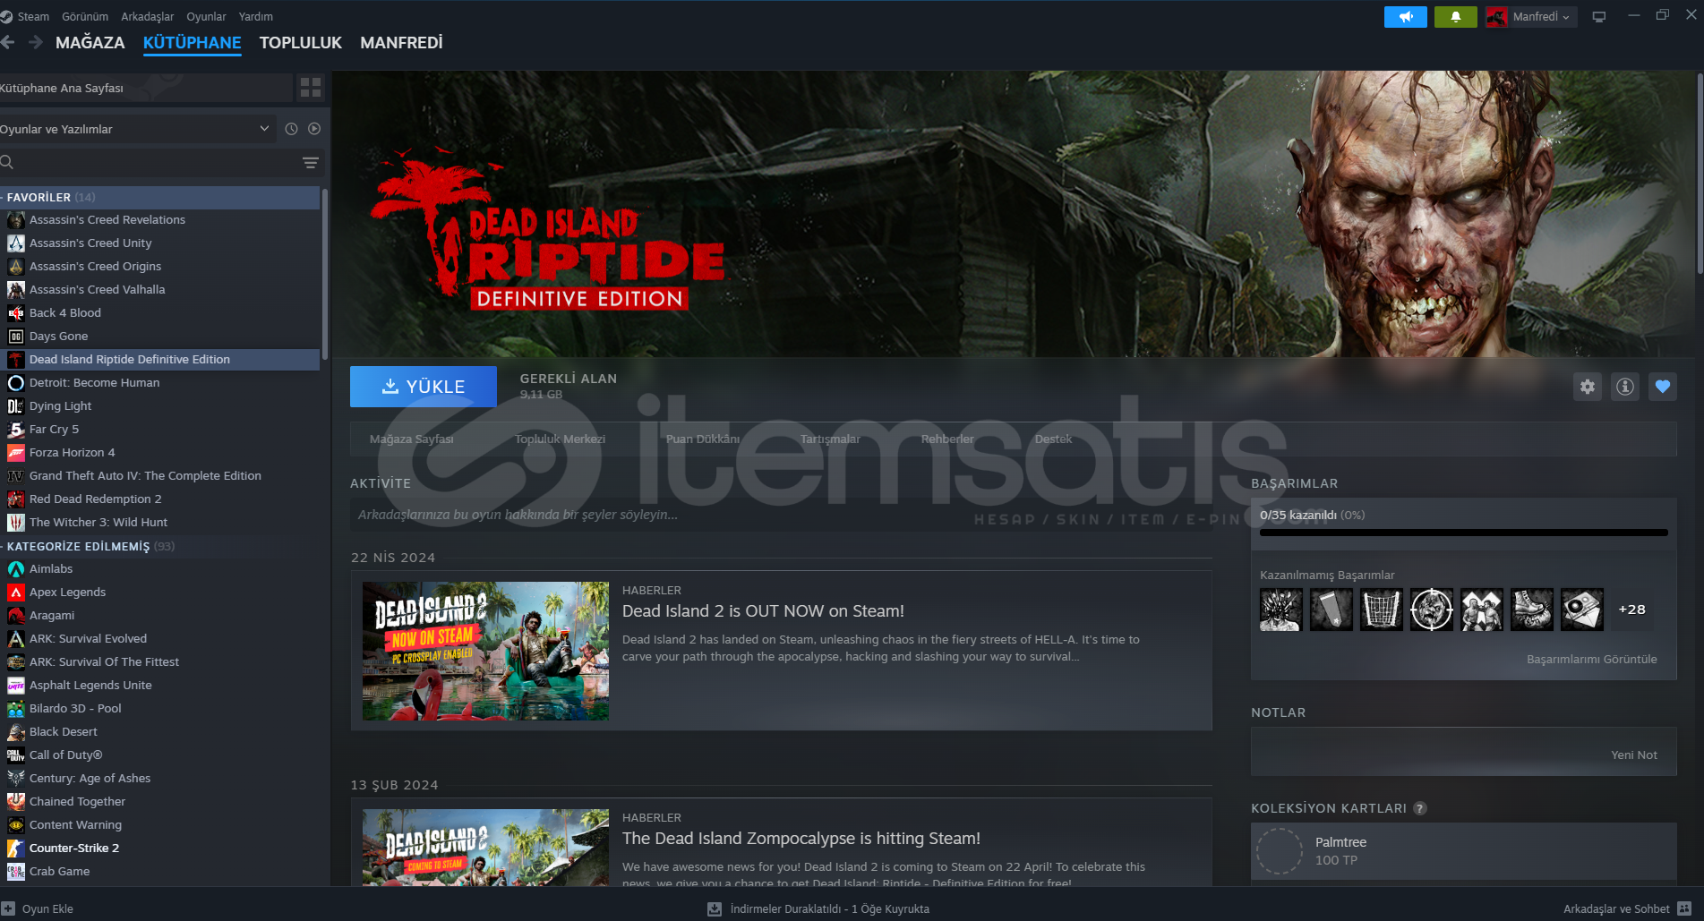This screenshot has width=1704, height=921.
Task: Open MANFREDİ profile tab
Action: pos(401,42)
